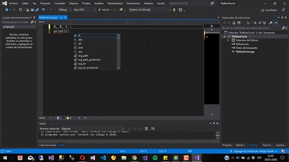Viewport: 289px width, 162px height.
Task: Click the autocomplete list scroll down arrow
Action: [x=118, y=68]
